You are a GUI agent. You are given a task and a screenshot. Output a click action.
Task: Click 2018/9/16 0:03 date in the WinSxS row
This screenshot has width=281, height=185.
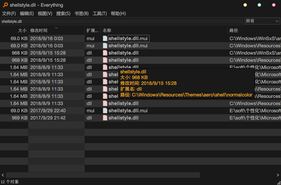(46, 38)
